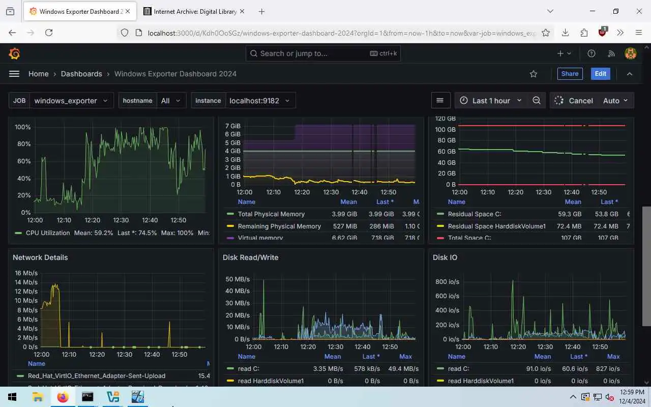The height and width of the screenshot is (407, 651).
Task: Click the tracking protection shield icon
Action: pyautogui.click(x=125, y=33)
